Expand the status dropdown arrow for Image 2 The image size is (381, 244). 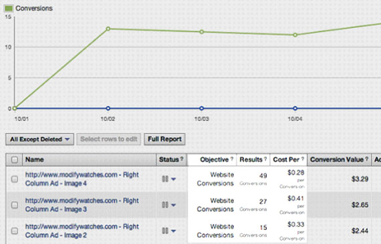(173, 231)
